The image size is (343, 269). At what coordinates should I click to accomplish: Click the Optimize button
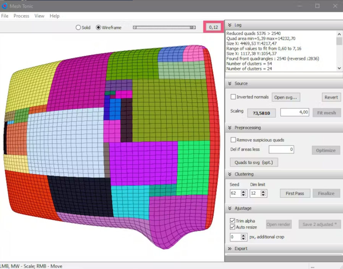click(x=326, y=151)
